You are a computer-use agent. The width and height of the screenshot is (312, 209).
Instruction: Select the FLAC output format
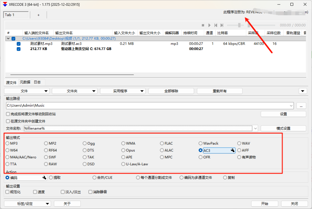[162, 143]
